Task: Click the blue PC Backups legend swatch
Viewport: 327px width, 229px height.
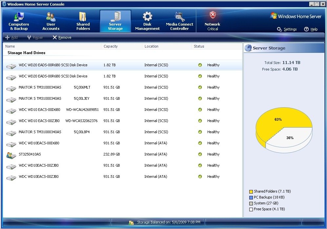Action: 251,198
